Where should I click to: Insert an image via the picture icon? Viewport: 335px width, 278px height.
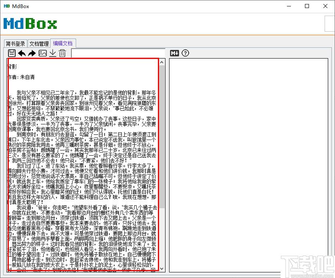[42, 53]
